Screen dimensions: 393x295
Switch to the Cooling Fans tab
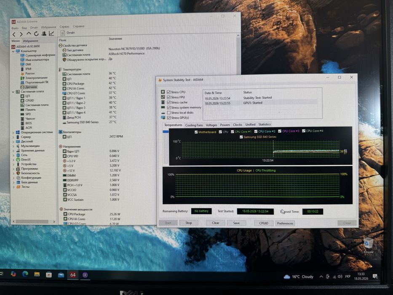point(194,125)
